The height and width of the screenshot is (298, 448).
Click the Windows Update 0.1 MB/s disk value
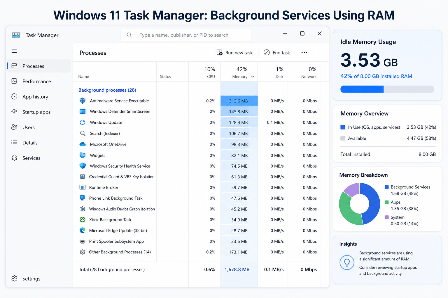[x=275, y=123]
